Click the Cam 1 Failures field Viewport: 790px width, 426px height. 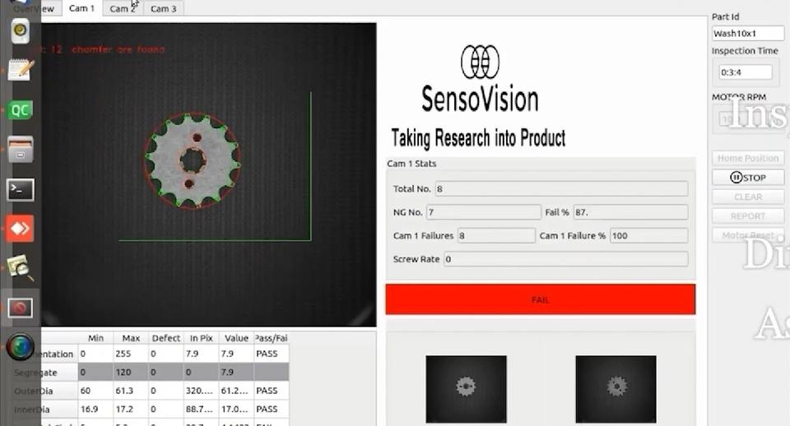click(496, 236)
